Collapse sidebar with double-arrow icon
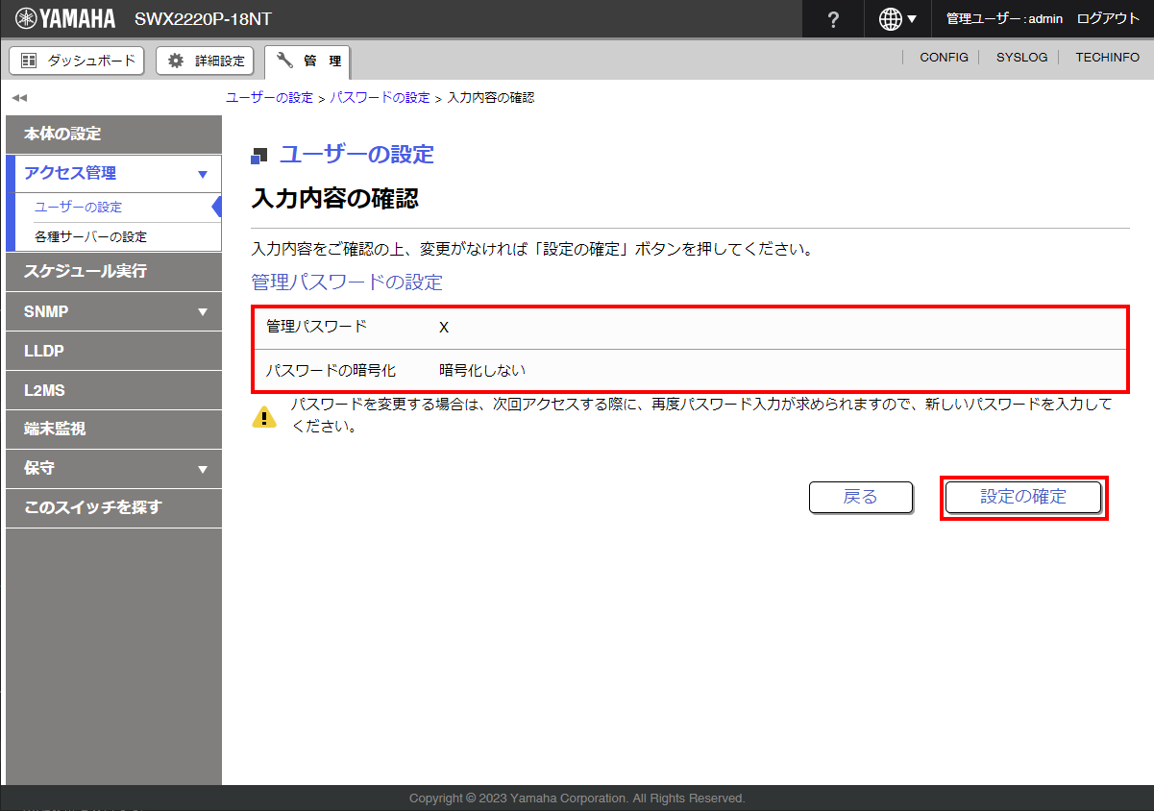 (x=19, y=98)
